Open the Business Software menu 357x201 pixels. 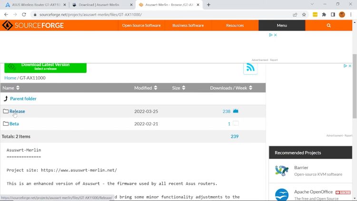(188, 25)
